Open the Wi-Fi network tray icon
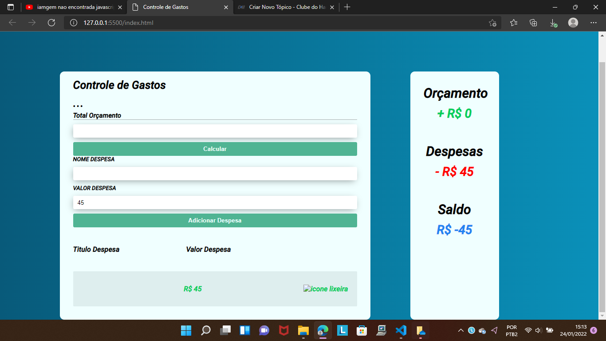This screenshot has width=606, height=341. click(x=528, y=330)
